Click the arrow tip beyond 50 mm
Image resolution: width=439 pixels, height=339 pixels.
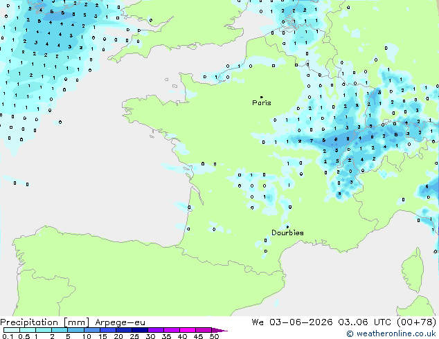[219, 331]
